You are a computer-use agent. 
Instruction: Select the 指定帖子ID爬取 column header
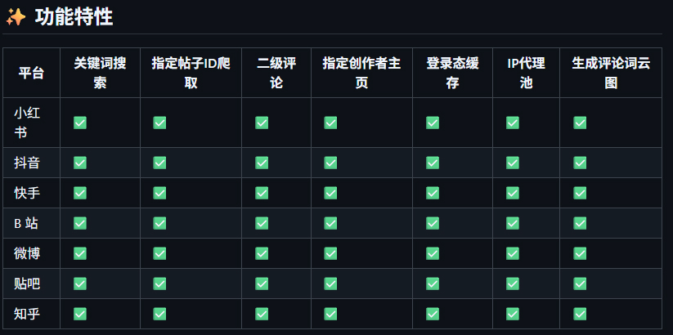coord(191,73)
